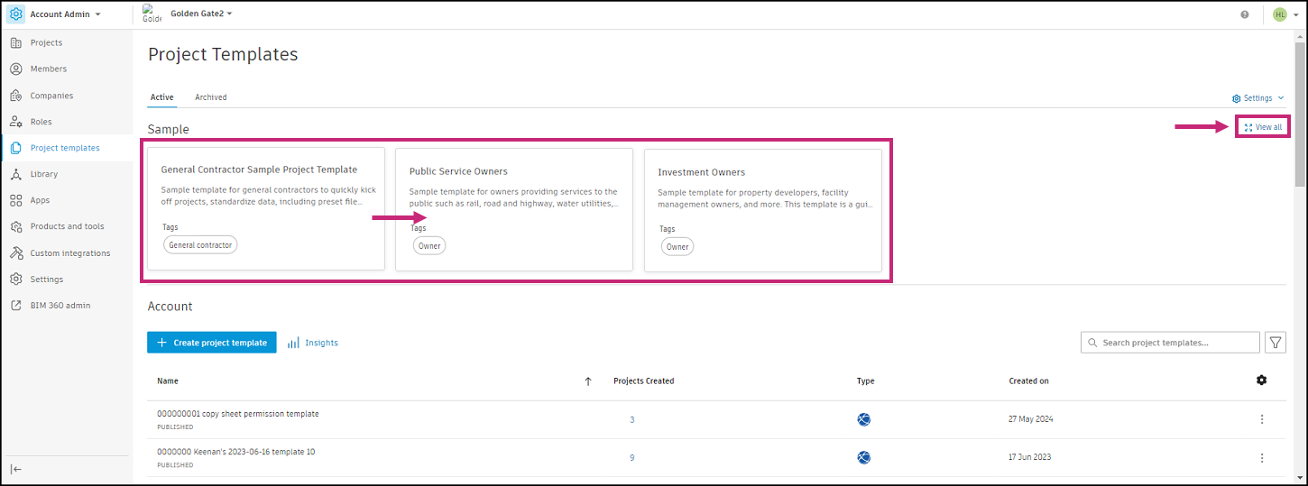1308x486 pixels.
Task: Open BIM 360 admin external link
Action: click(x=60, y=306)
